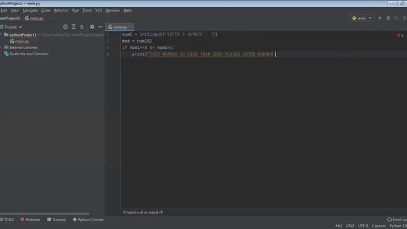Open the Python Console tool window
407x229 pixels.
coord(88,219)
